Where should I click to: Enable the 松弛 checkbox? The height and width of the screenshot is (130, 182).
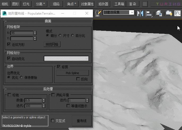tap(9, 95)
